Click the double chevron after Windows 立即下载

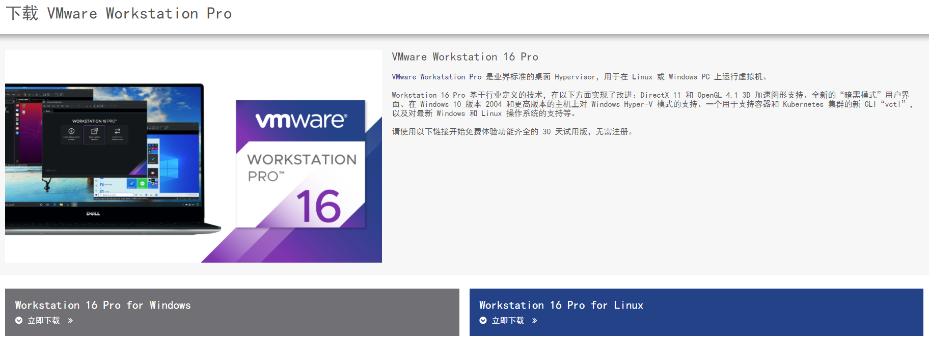point(70,321)
